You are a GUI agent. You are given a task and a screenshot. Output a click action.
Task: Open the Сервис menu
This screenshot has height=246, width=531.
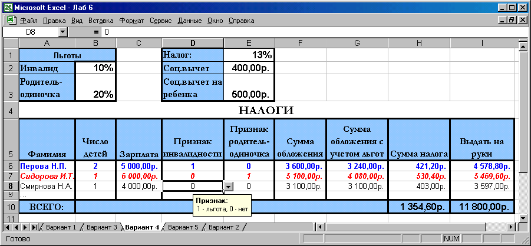click(160, 21)
